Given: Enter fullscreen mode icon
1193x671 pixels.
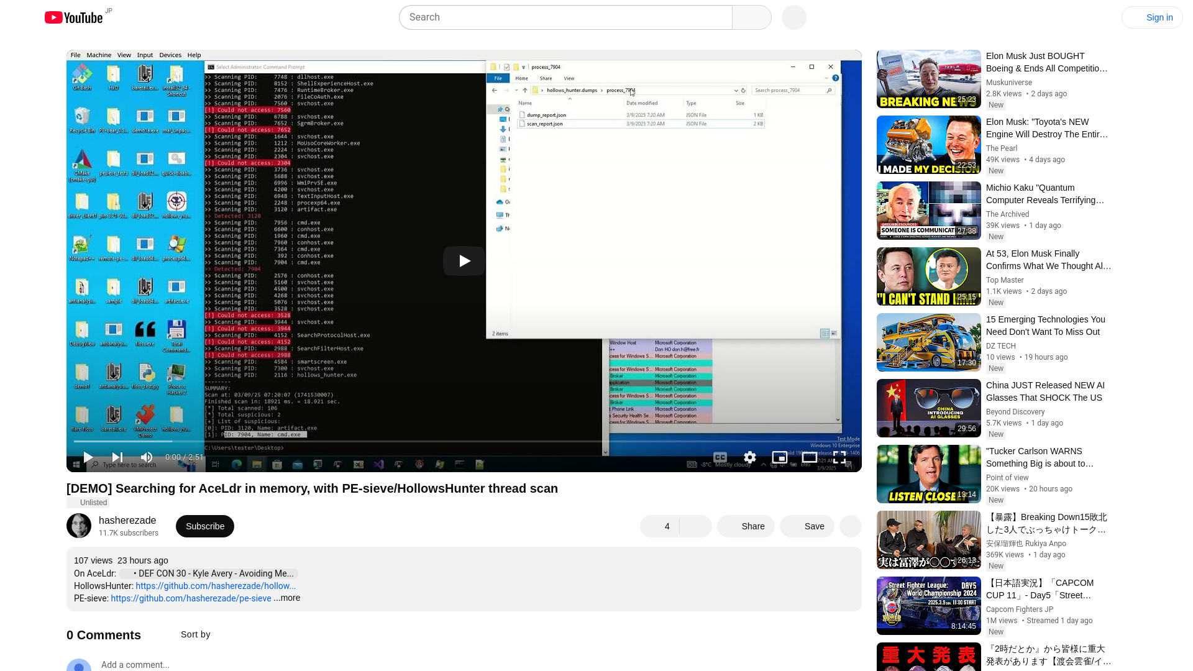Looking at the screenshot, I should pyautogui.click(x=839, y=458).
